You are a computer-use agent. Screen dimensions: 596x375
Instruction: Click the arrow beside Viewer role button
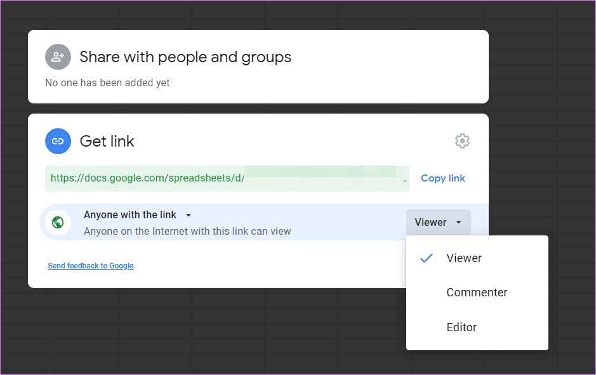pos(459,222)
